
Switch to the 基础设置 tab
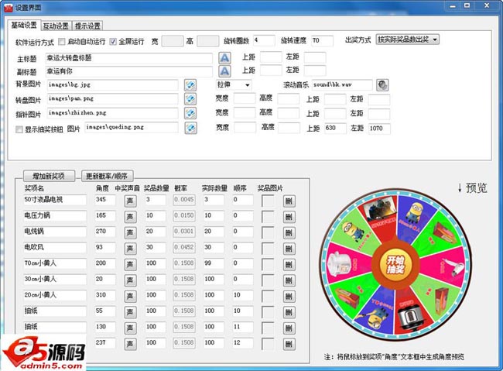pos(24,25)
